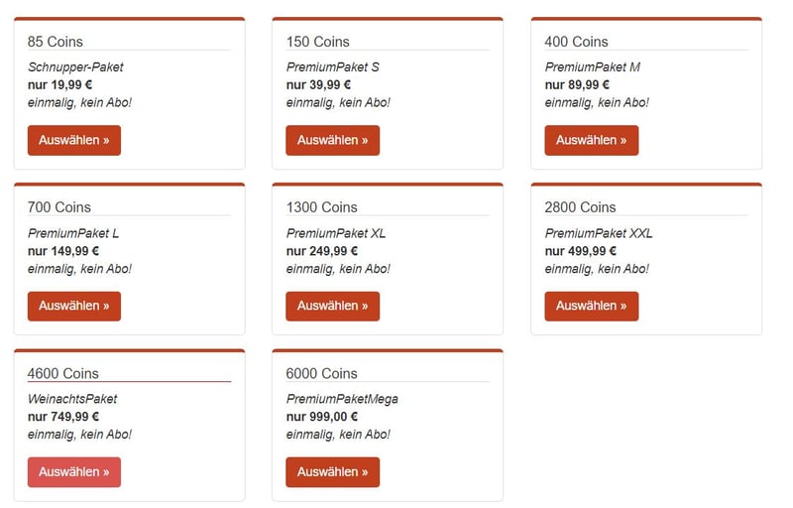Click the 1300 Coins heading
This screenshot has height=508, width=793.
click(321, 207)
